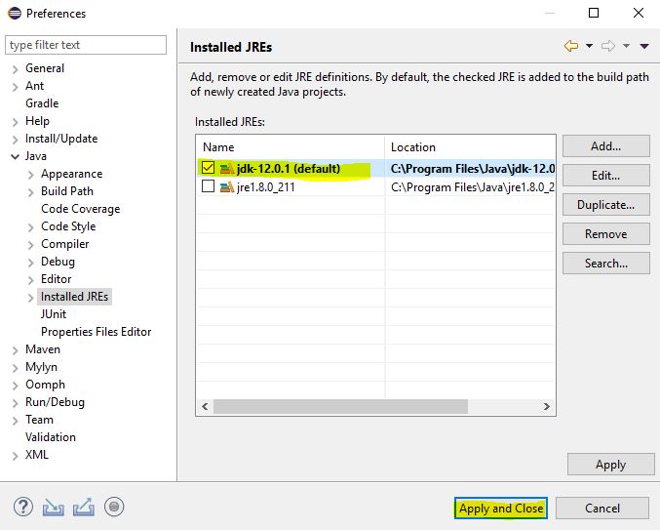The width and height of the screenshot is (660, 530).
Task: Open the preferences view menu triangle
Action: [644, 46]
